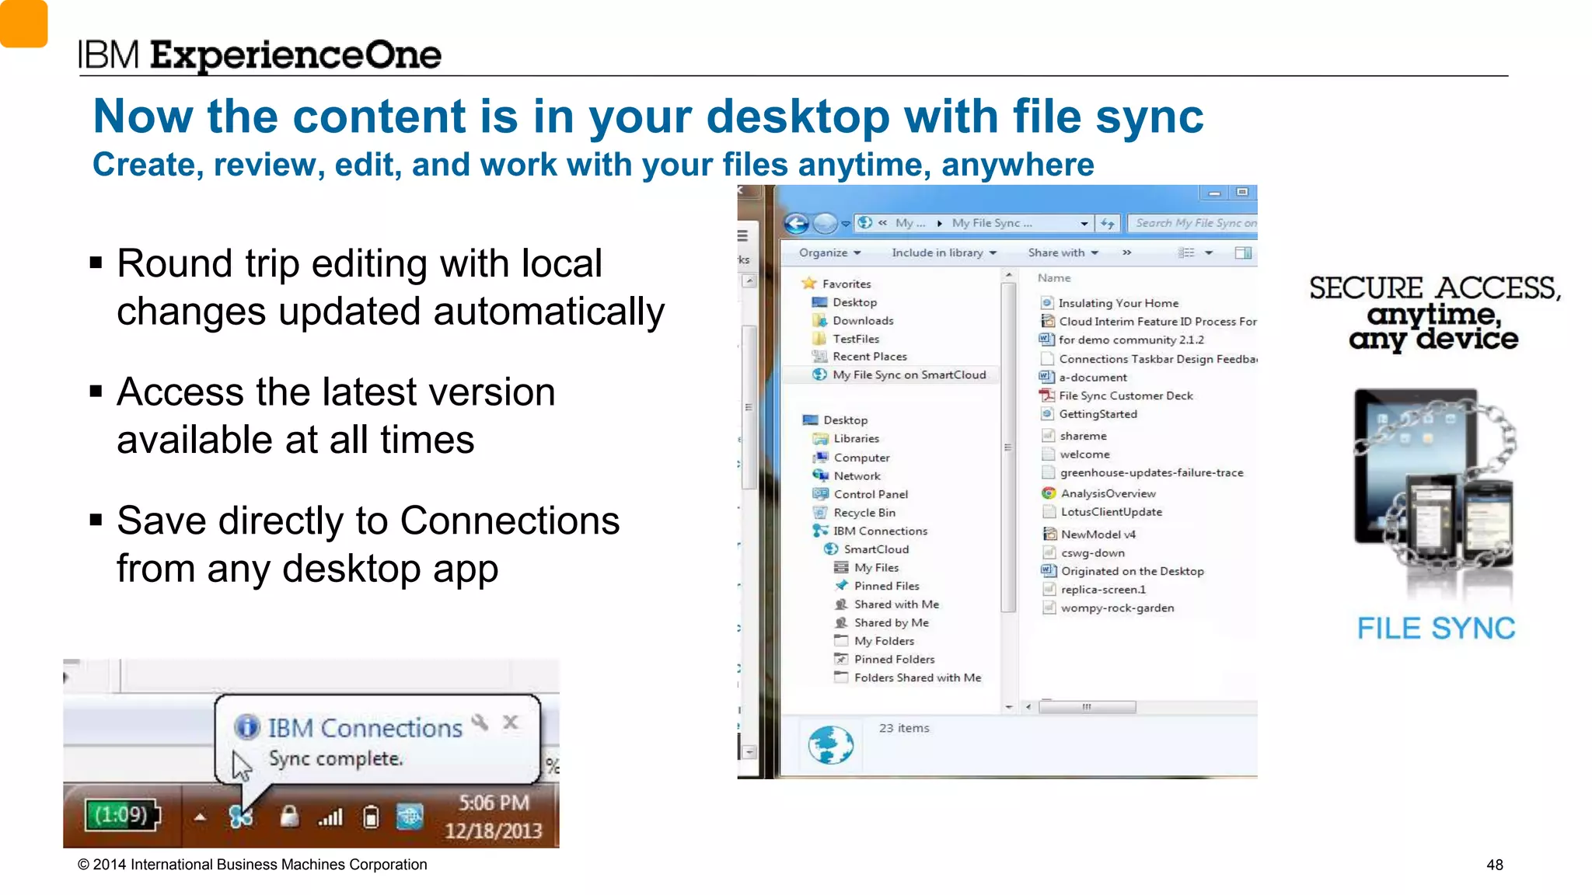Open Control Panel in the tree
Screen dimensions: 1592x895
pos(861,494)
